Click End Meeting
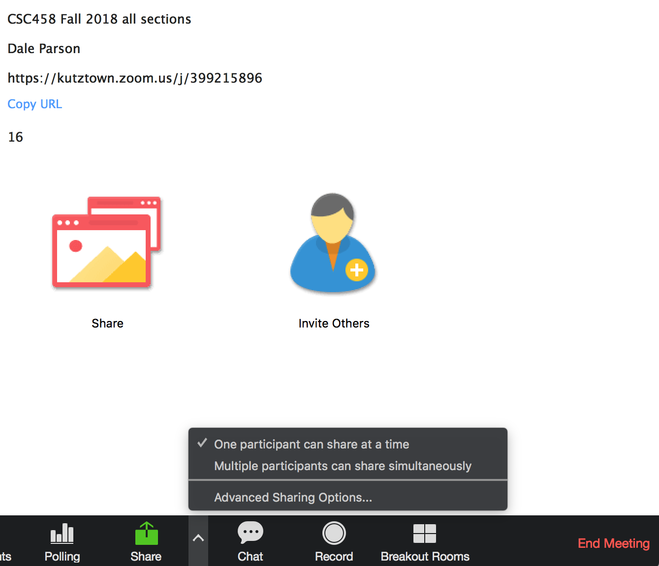This screenshot has width=659, height=566. (x=613, y=543)
